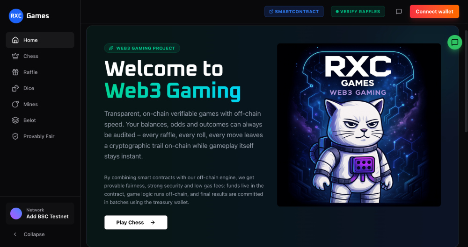Open the green floating chat bubble
This screenshot has height=247, width=468.
click(454, 42)
